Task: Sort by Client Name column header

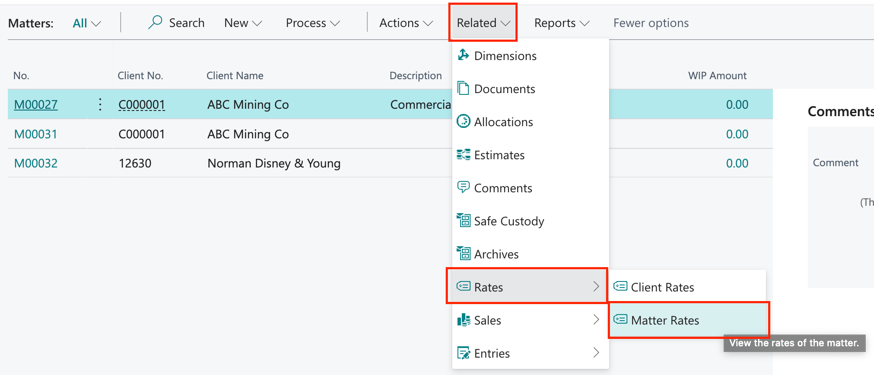Action: 235,76
